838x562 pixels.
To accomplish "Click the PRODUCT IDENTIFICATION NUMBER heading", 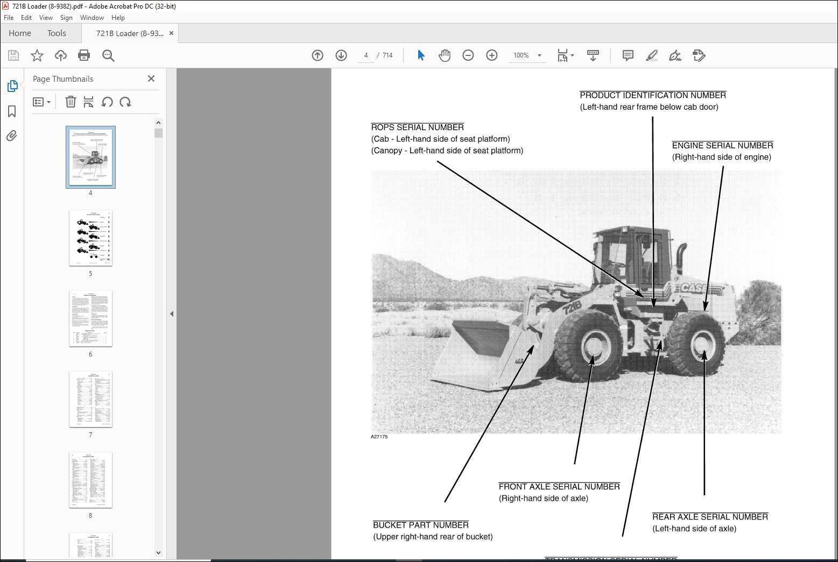I will (653, 95).
